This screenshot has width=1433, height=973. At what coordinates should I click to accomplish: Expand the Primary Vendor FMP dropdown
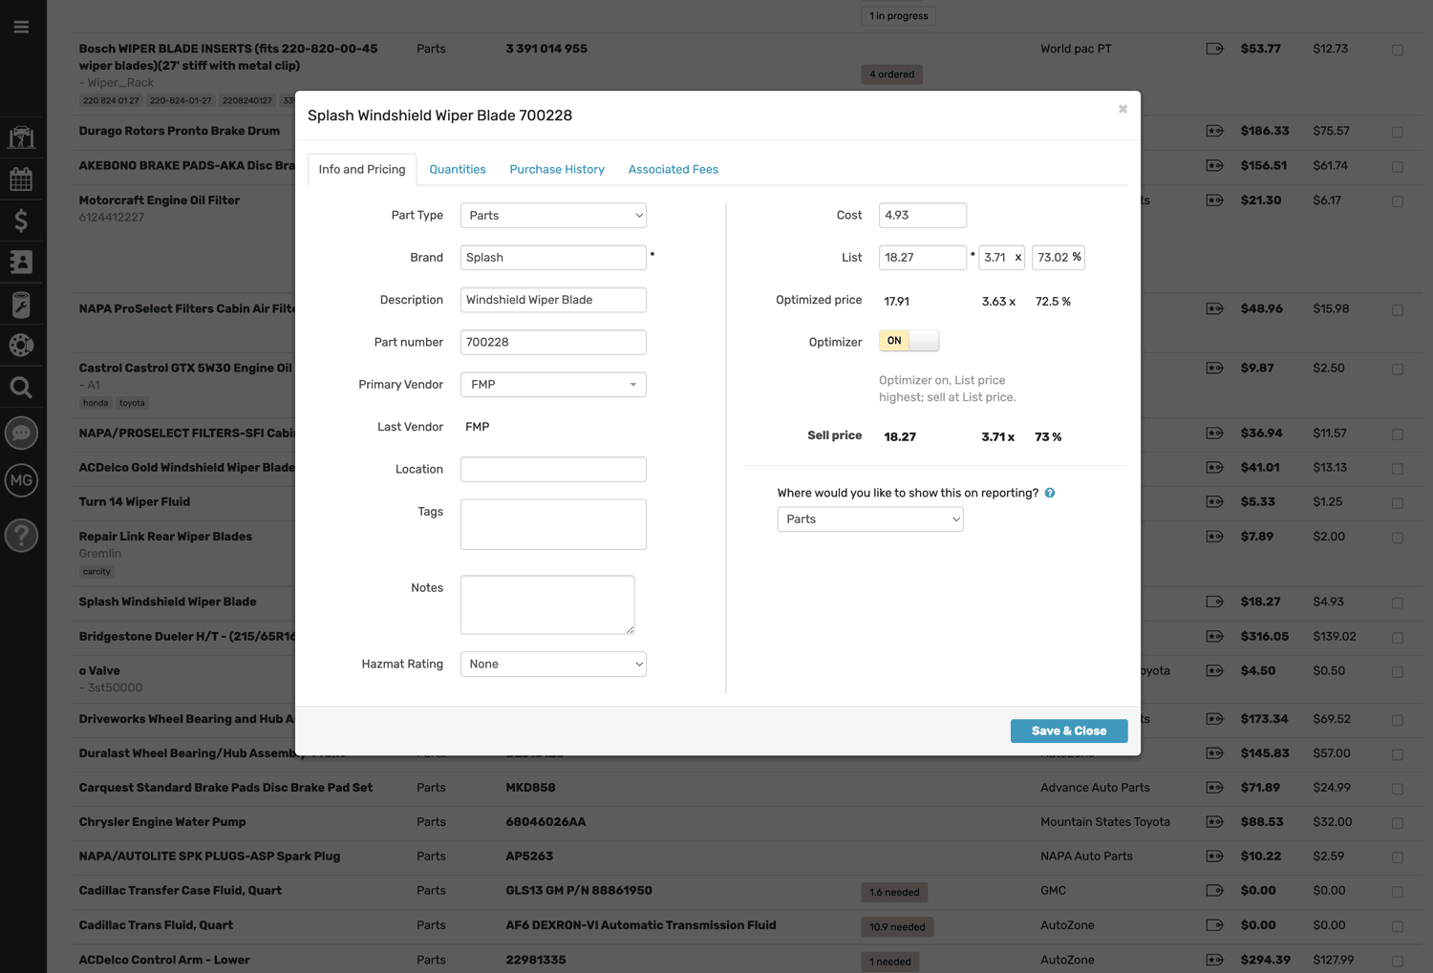point(553,384)
